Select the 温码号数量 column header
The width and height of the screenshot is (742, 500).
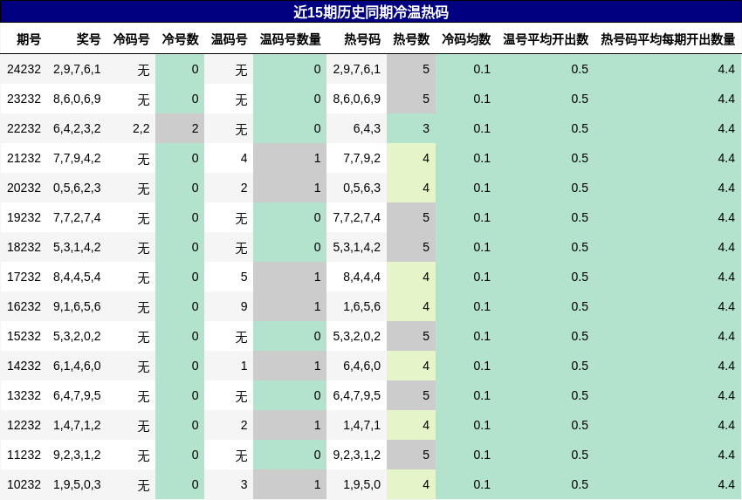[x=290, y=39]
